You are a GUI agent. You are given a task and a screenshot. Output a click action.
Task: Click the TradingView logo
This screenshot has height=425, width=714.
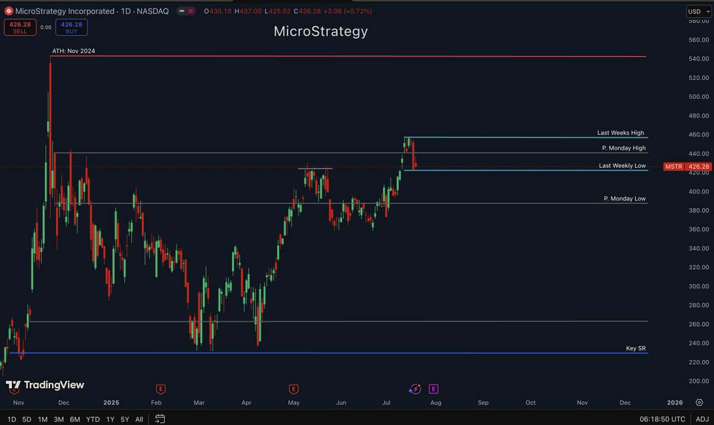[x=45, y=385]
